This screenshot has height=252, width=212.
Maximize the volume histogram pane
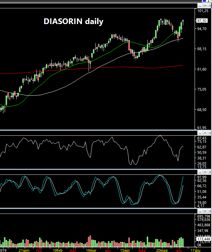pyautogui.click(x=205, y=211)
